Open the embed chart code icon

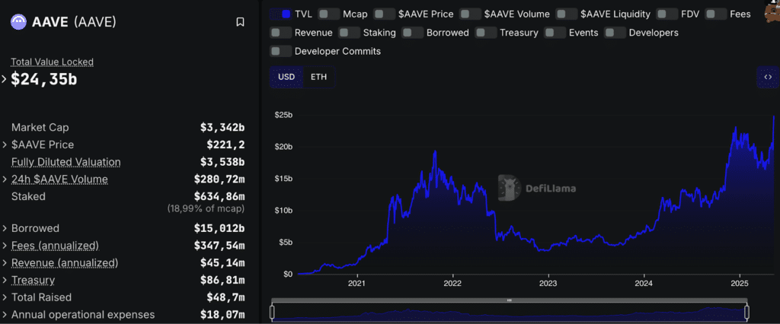pyautogui.click(x=768, y=77)
